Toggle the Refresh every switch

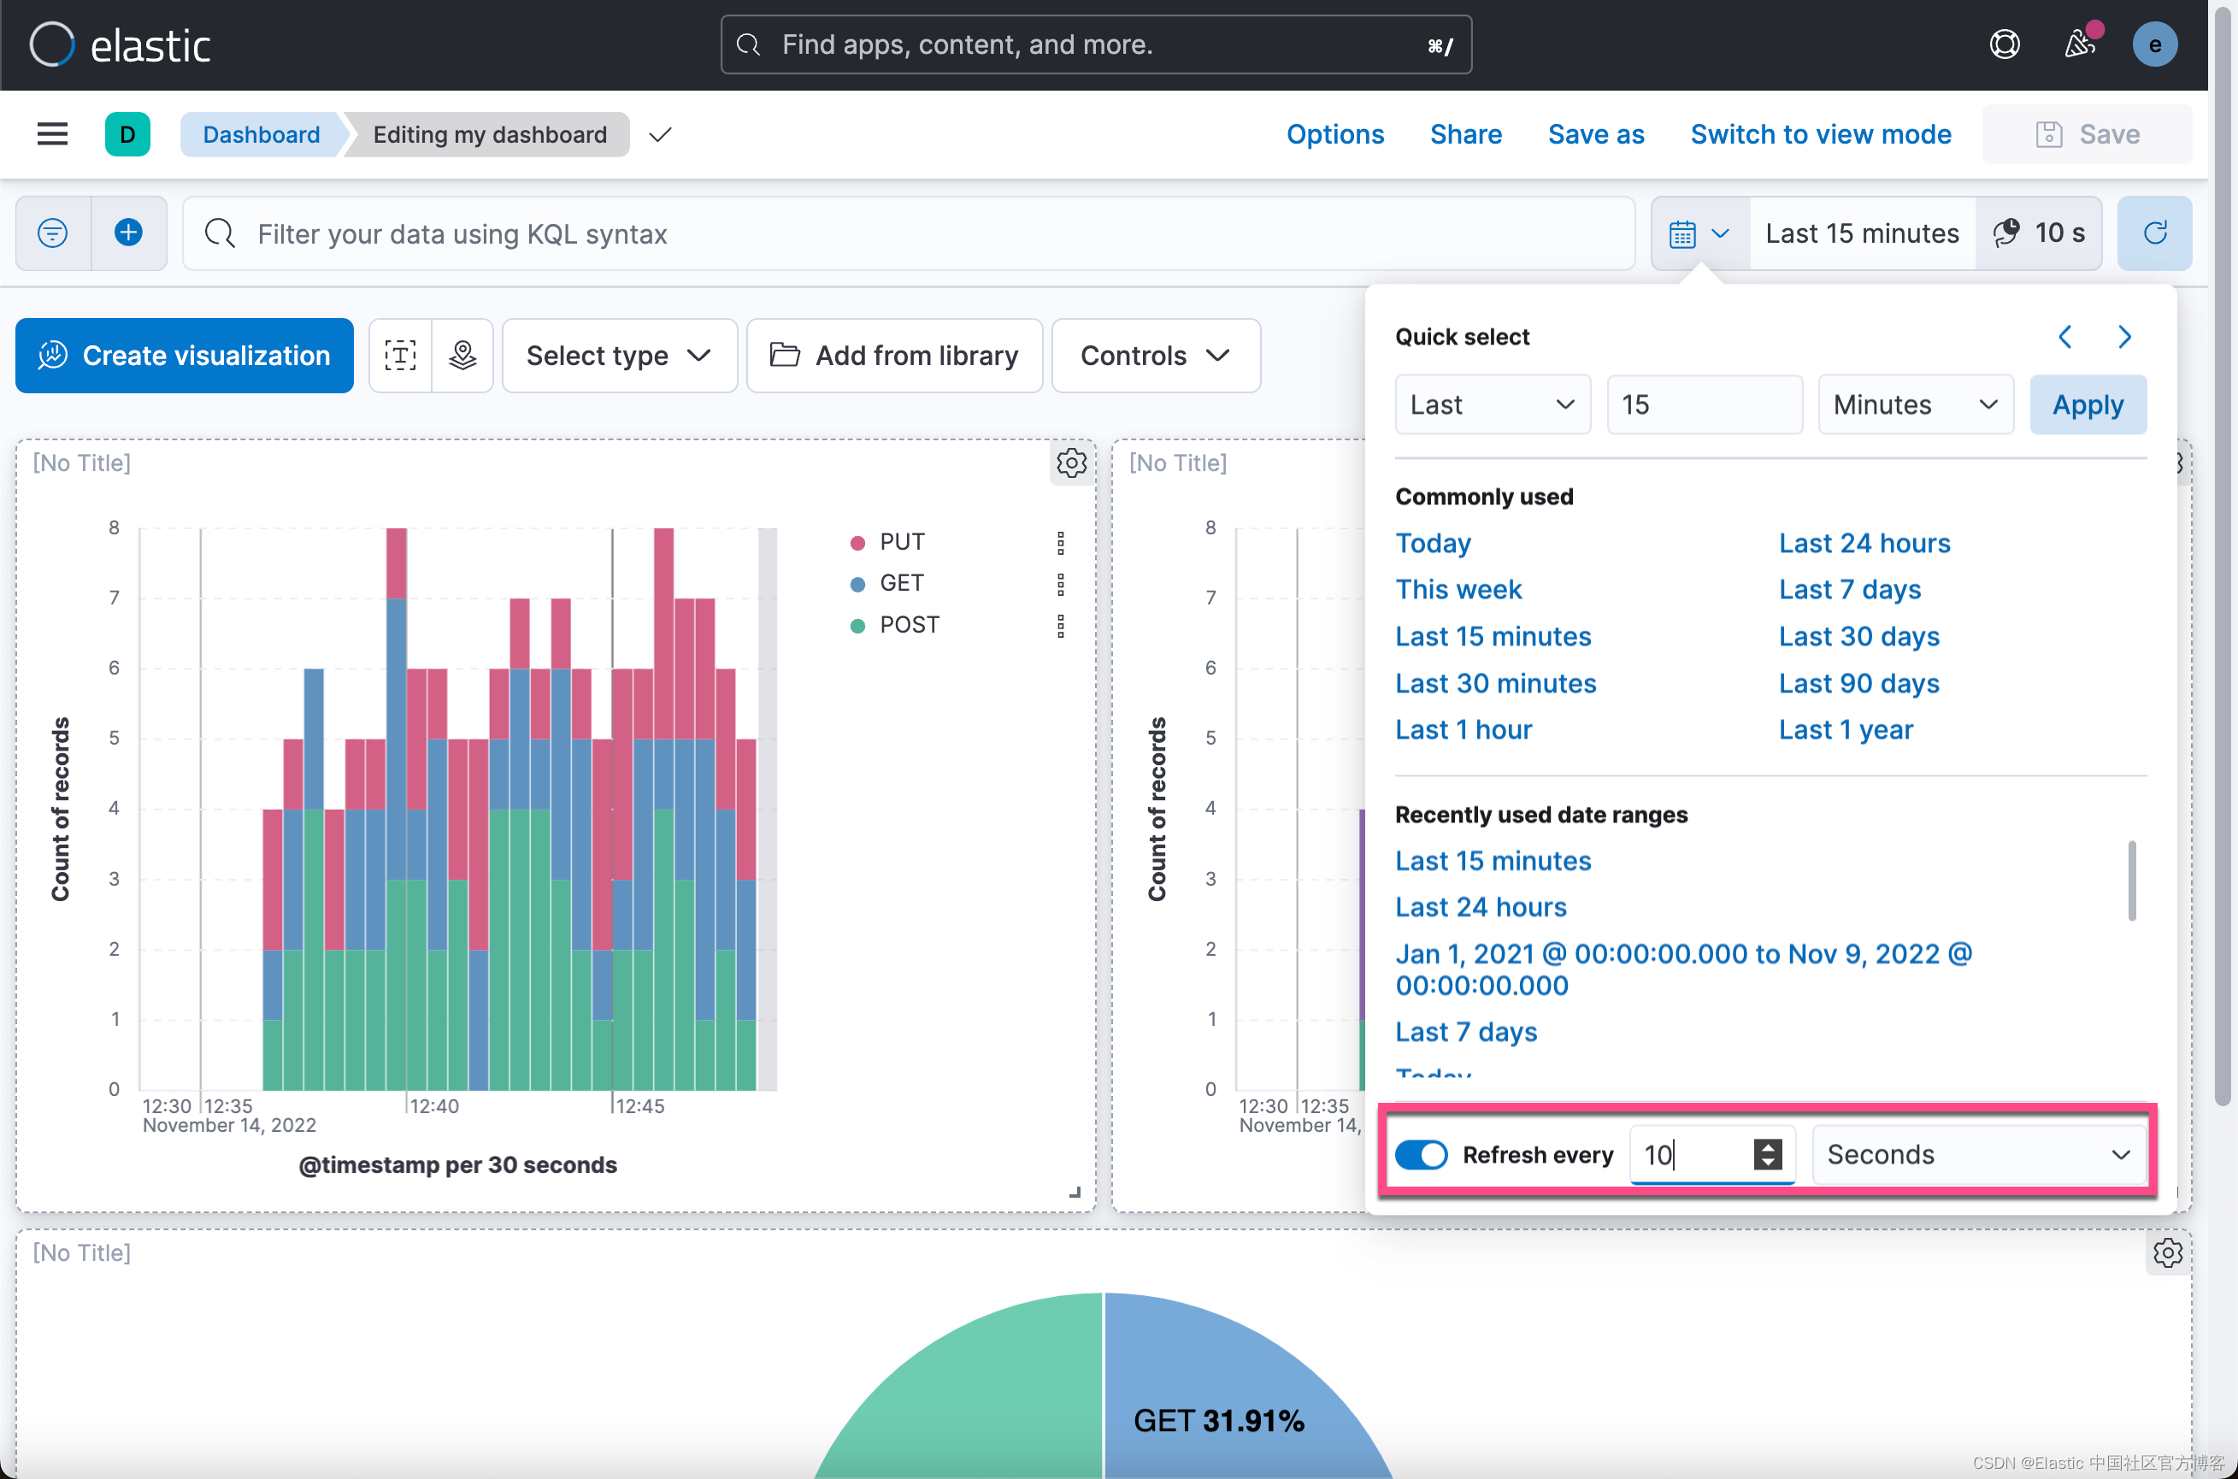pos(1420,1154)
